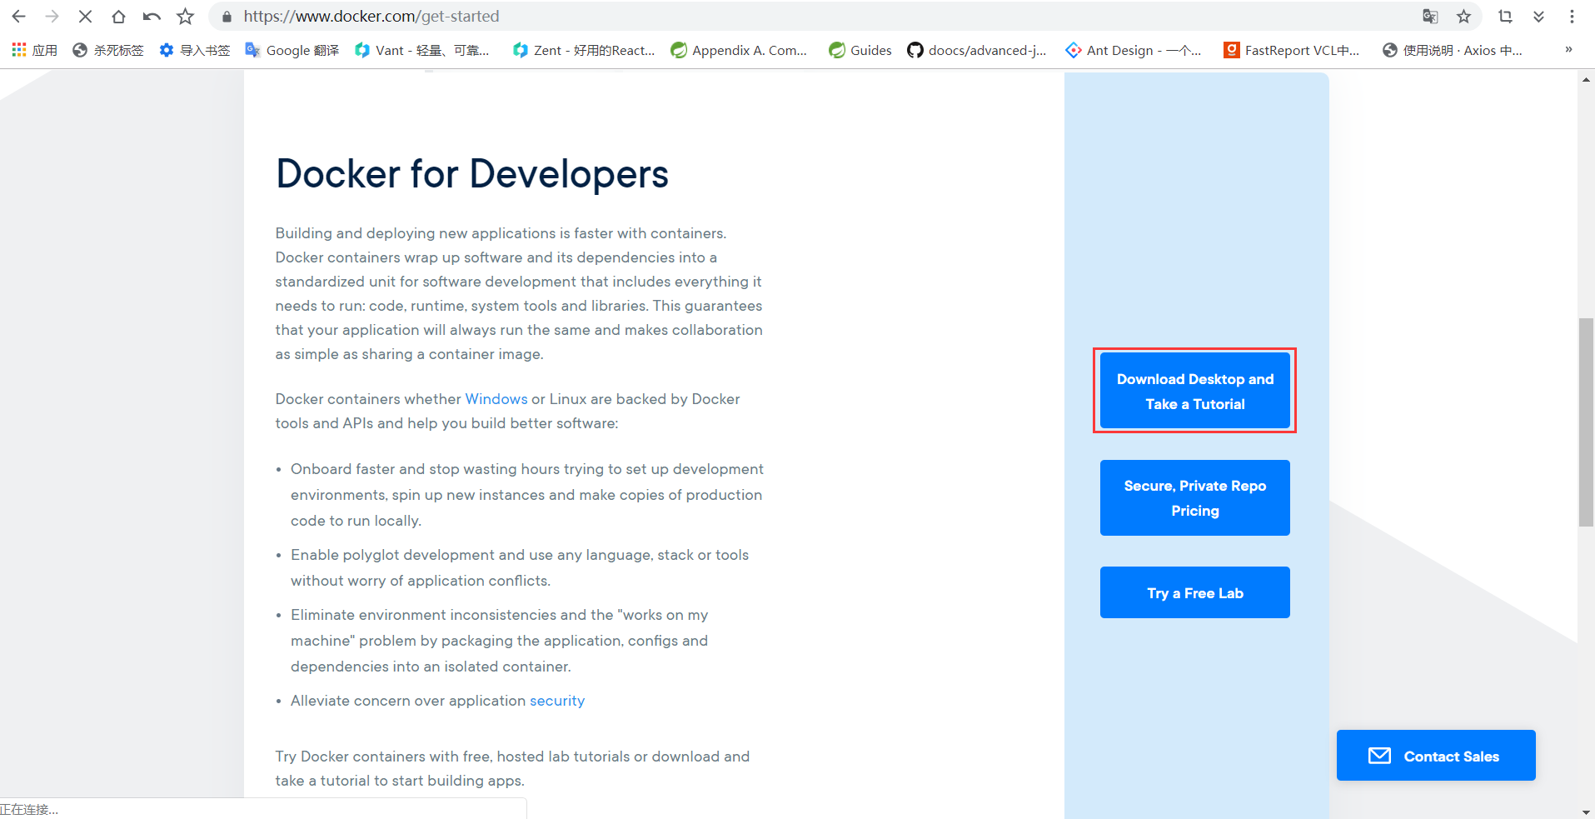The image size is (1595, 819).
Task: Bookmark this page with the address bar star
Action: 1463,17
